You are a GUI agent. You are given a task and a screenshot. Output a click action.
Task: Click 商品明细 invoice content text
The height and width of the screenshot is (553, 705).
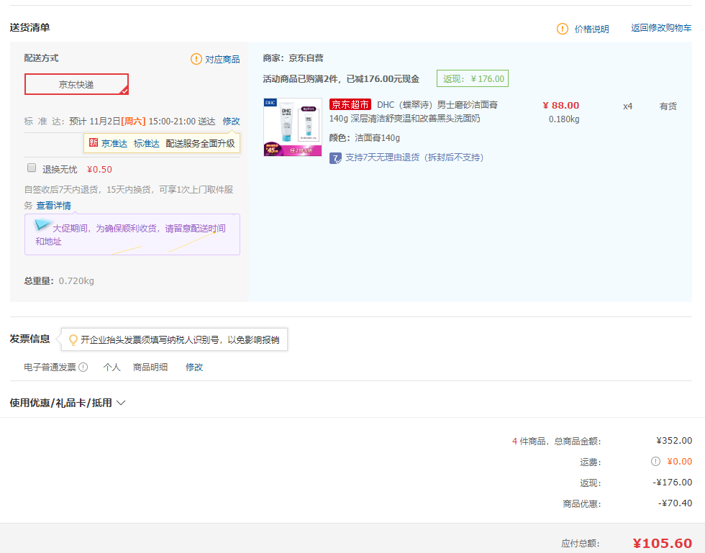tap(150, 367)
